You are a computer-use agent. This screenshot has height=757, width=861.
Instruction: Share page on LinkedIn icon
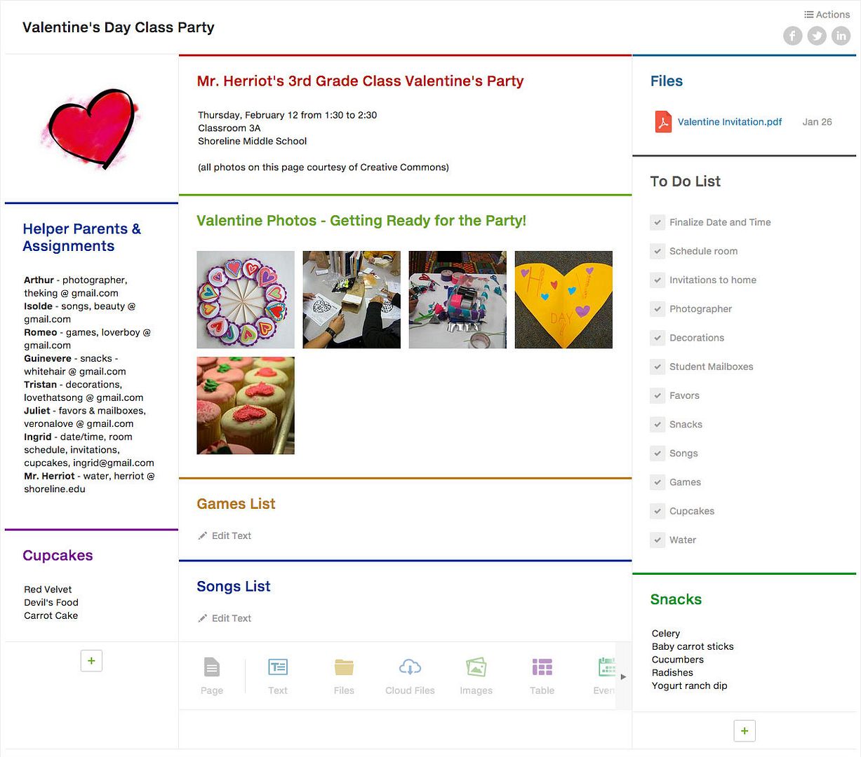pyautogui.click(x=841, y=36)
